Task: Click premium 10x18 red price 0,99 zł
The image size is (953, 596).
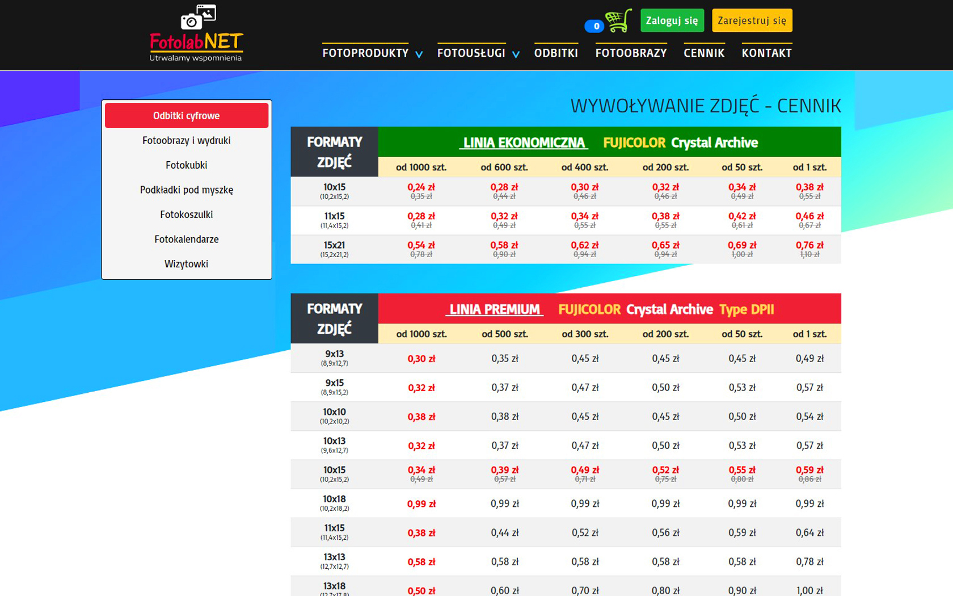Action: [421, 504]
